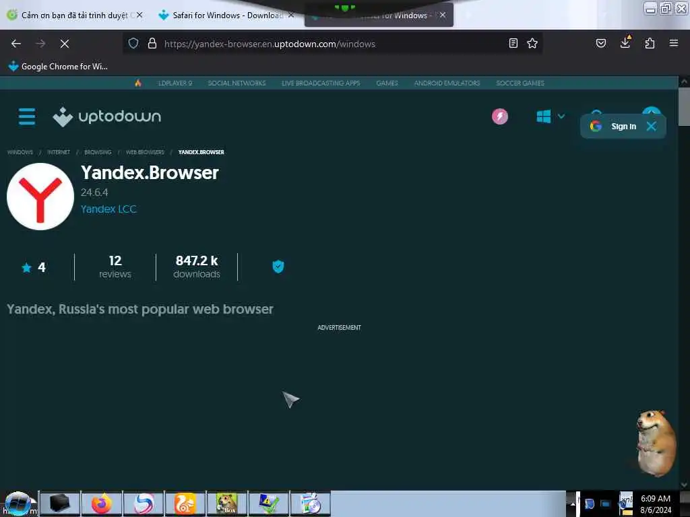Open ANDROID EMULATORS category
Image resolution: width=690 pixels, height=517 pixels.
pyautogui.click(x=447, y=83)
